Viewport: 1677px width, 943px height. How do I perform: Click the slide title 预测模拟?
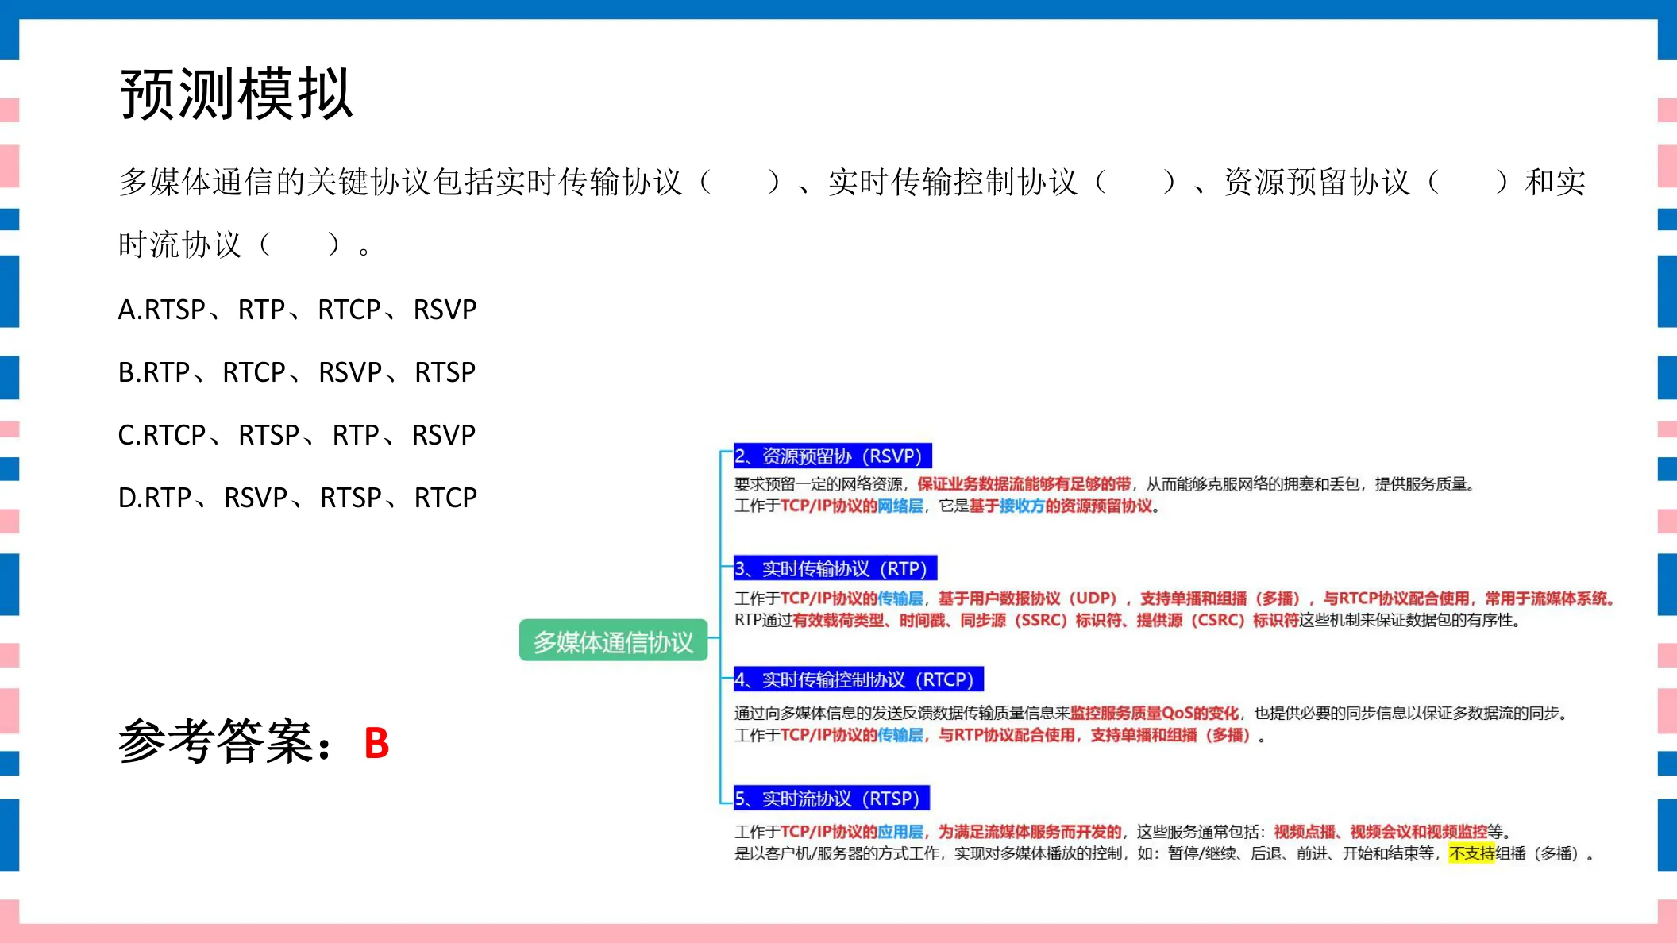click(236, 94)
